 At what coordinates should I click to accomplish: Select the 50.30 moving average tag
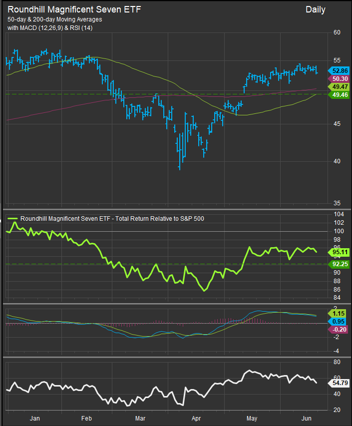coord(339,79)
